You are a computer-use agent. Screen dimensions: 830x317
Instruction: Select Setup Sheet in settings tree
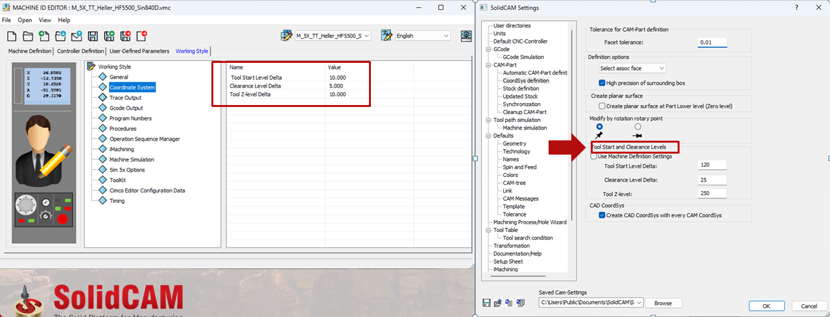click(x=508, y=262)
